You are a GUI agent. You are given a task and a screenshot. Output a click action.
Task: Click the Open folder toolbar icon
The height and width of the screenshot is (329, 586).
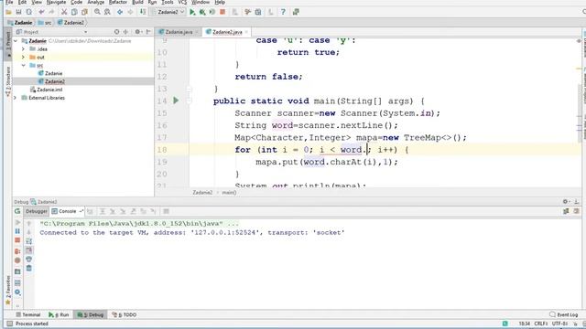tap(8, 12)
